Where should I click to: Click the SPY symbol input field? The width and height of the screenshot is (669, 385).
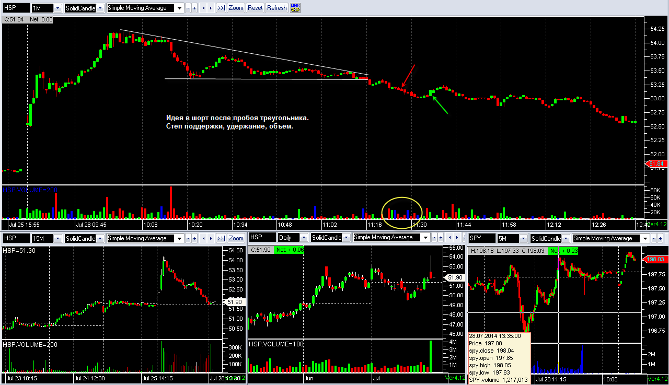tap(482, 238)
